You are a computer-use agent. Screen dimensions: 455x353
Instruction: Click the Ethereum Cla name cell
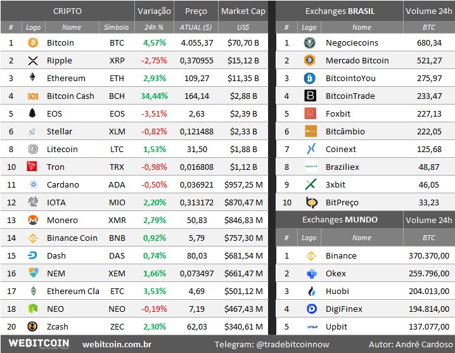[73, 291]
